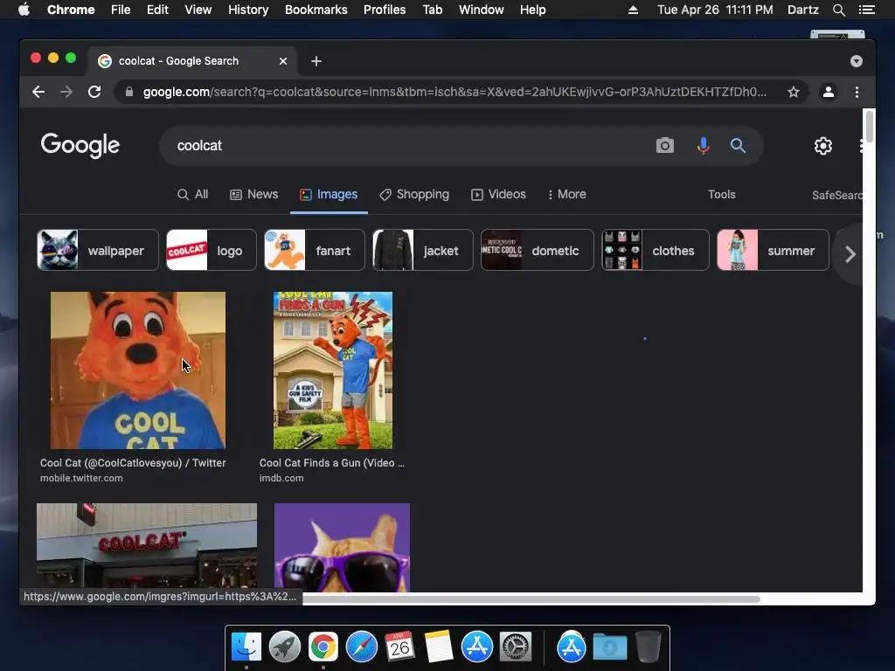Open Cool Cat Finds a Gun poster

point(333,370)
